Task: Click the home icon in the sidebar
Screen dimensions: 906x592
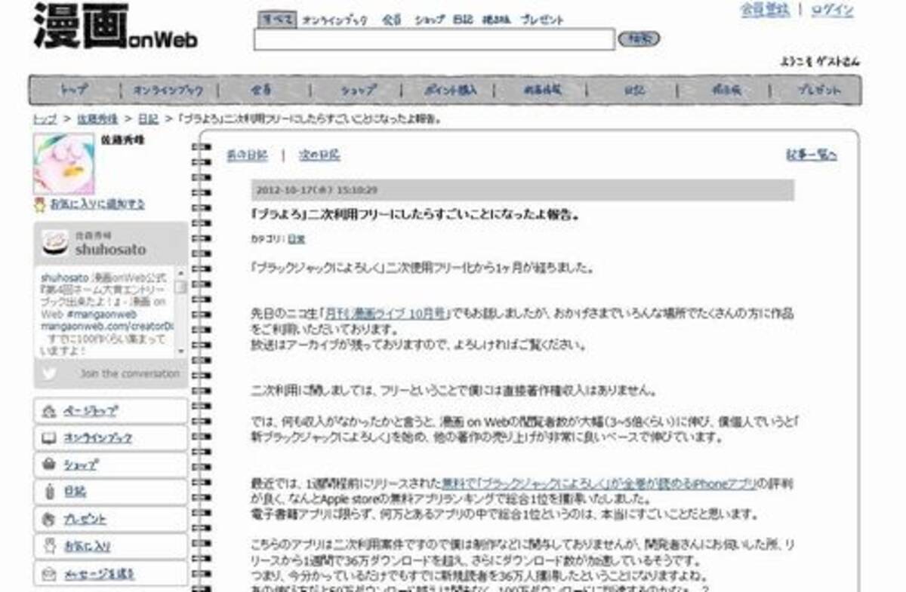Action: [x=49, y=411]
